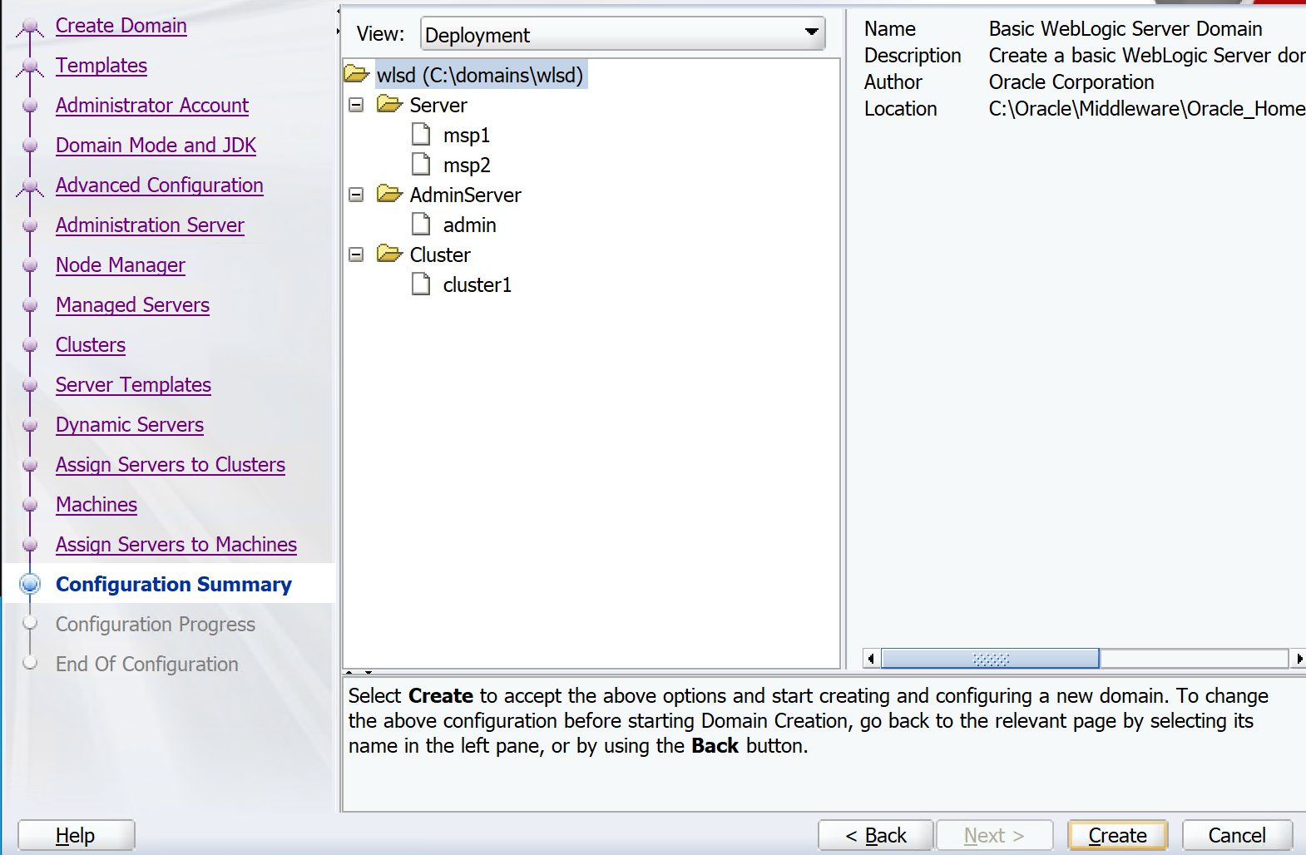
Task: Click the wlsd domain root folder icon
Action: (357, 74)
